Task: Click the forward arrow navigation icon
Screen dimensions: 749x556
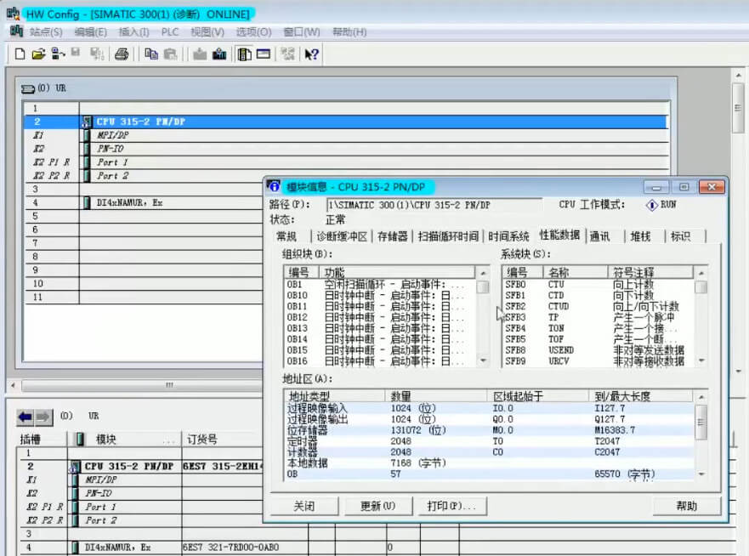Action: (x=43, y=417)
